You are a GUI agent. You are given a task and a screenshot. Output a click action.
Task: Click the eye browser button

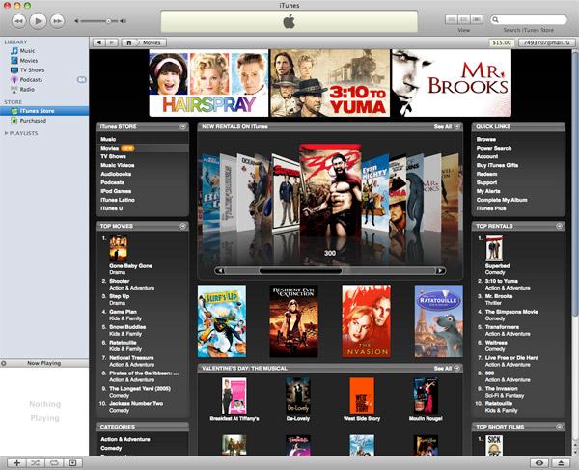coord(539,463)
